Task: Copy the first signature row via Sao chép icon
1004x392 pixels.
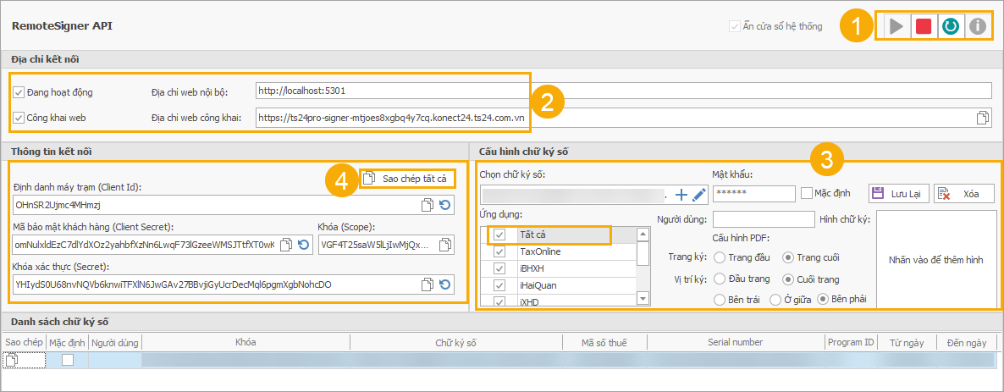Action: [x=14, y=361]
